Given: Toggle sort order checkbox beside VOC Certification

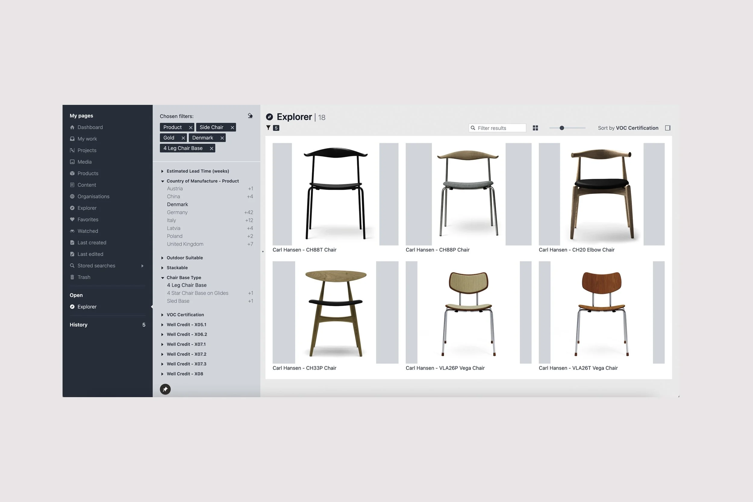Looking at the screenshot, I should [667, 128].
